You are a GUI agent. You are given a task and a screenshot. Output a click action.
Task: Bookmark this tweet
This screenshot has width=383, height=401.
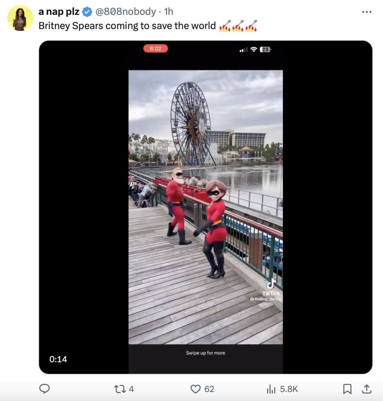347,388
